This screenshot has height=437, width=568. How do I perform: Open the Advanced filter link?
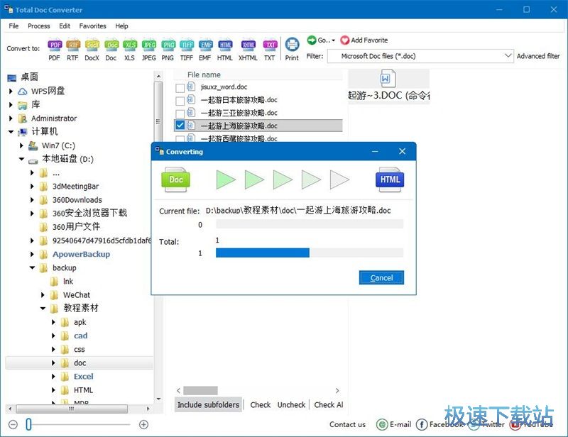[x=538, y=56]
